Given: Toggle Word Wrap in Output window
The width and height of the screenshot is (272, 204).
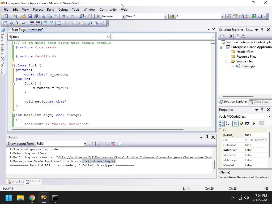Looking at the screenshot, I should [121, 144].
